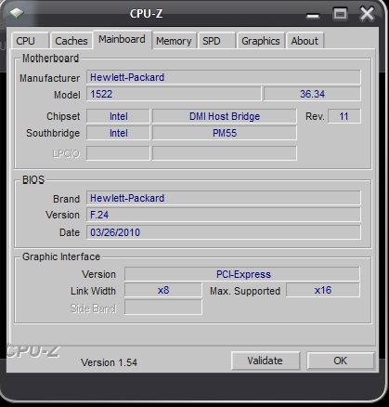Viewport: 389px width, 407px height.
Task: Click the model revision value 36.34
Action: click(x=312, y=94)
